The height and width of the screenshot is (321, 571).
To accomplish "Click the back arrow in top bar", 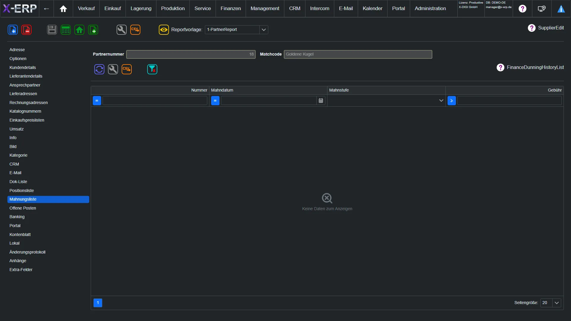I will click(x=46, y=9).
